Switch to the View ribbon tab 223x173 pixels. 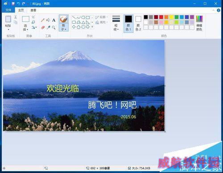(33, 10)
